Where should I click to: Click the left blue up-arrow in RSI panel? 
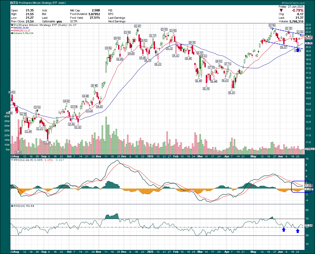[x=284, y=230]
